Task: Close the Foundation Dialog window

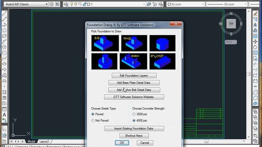Action: point(176,24)
